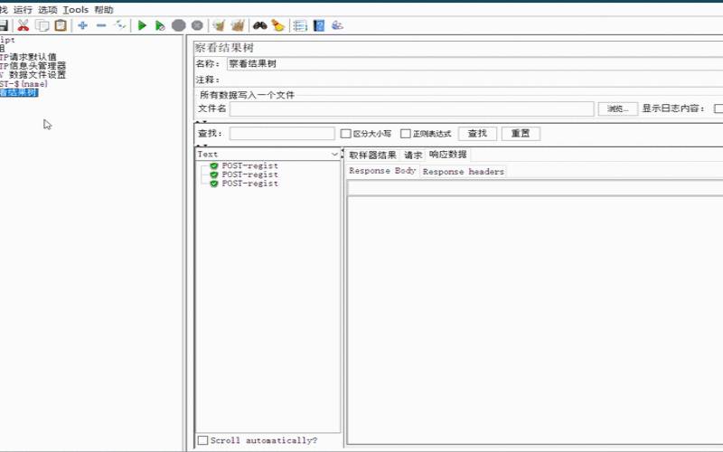Viewport: 723px width, 452px height.
Task: Click the Cut scissors icon
Action: [x=23, y=25]
